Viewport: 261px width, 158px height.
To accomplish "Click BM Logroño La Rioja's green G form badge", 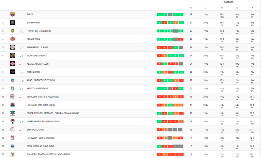I will 176,47.
